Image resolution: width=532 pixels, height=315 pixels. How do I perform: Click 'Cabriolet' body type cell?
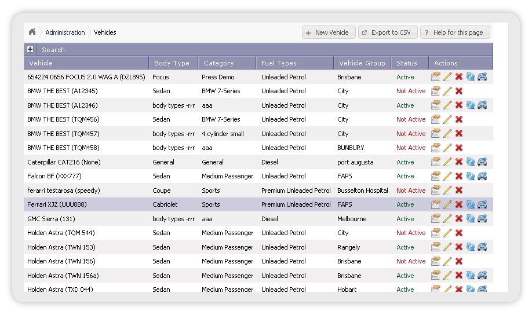tap(165, 204)
